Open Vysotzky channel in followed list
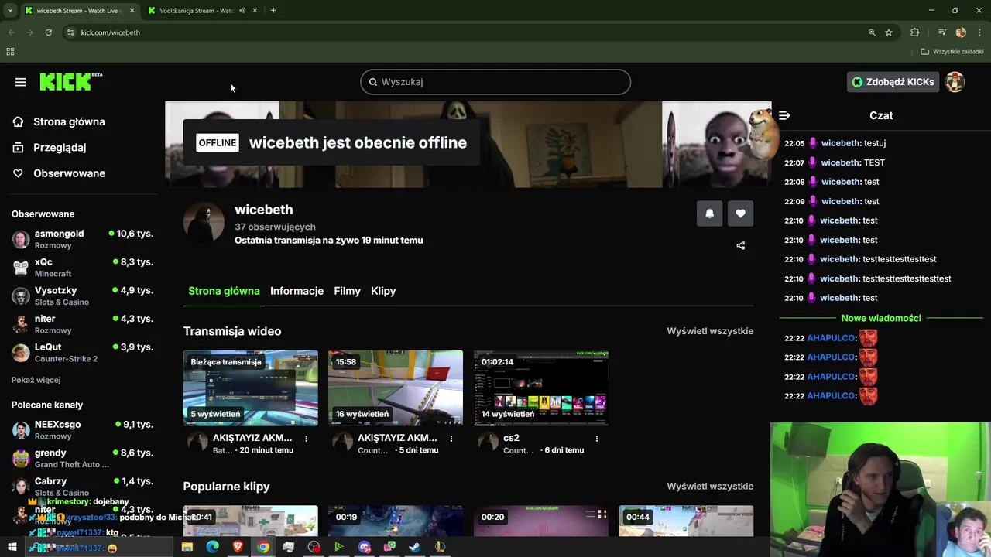 [82, 296]
